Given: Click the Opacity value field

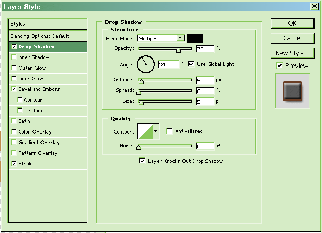Looking at the screenshot, I should tap(204, 49).
